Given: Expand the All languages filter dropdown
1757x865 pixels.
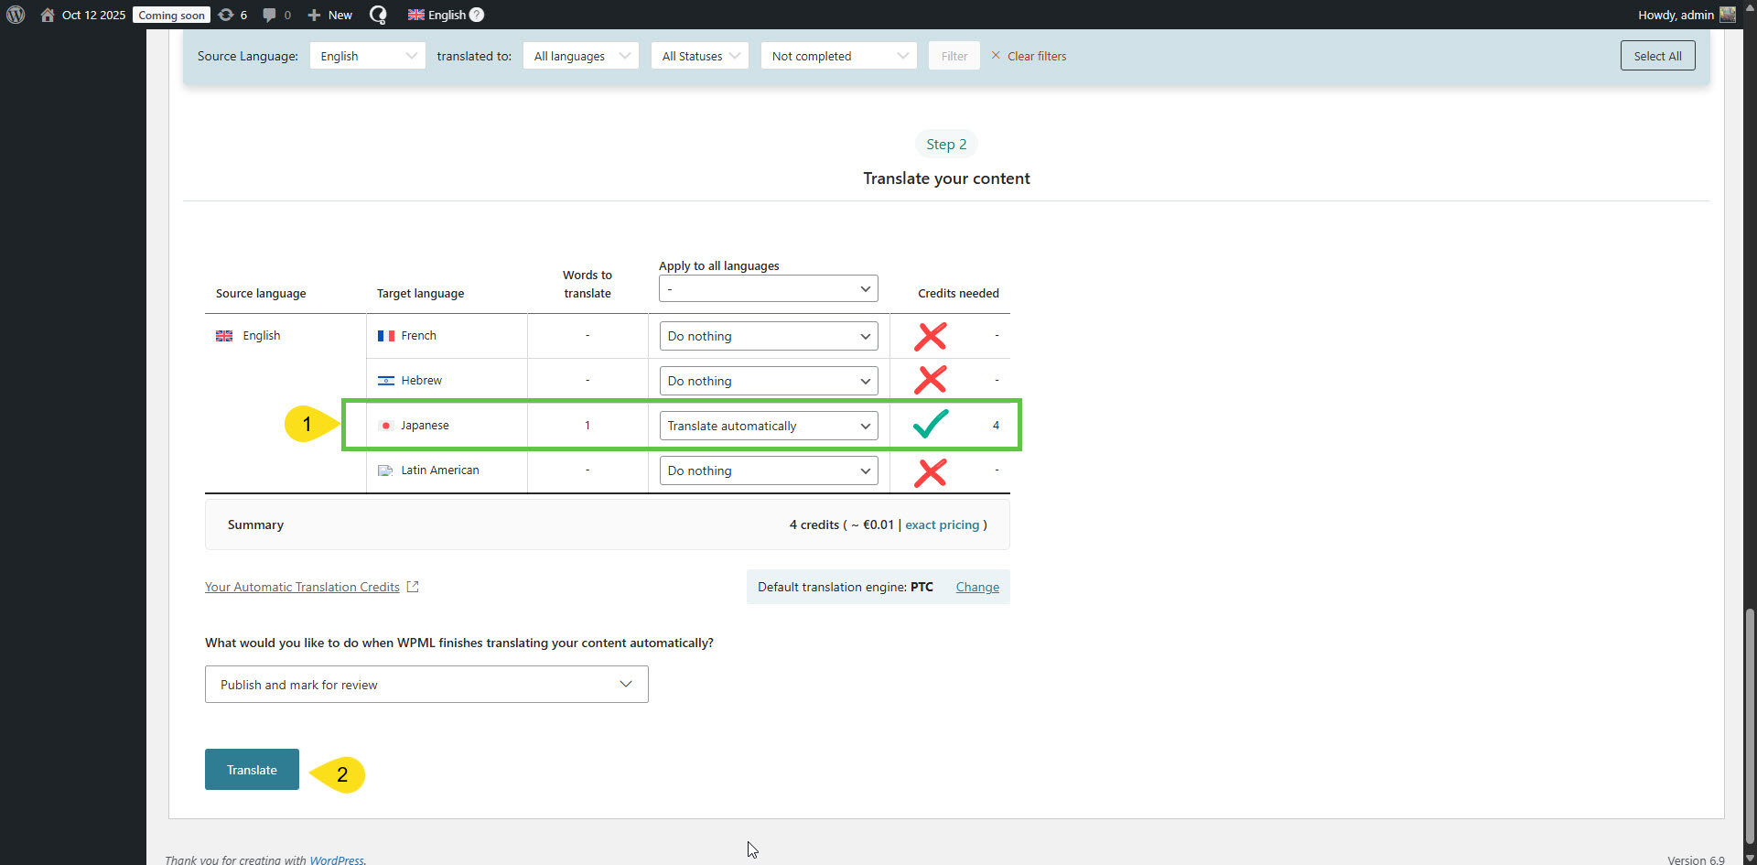Looking at the screenshot, I should [x=580, y=56].
